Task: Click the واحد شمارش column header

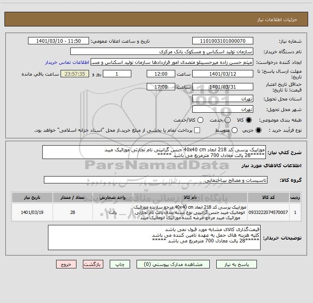Action: [x=113, y=198]
